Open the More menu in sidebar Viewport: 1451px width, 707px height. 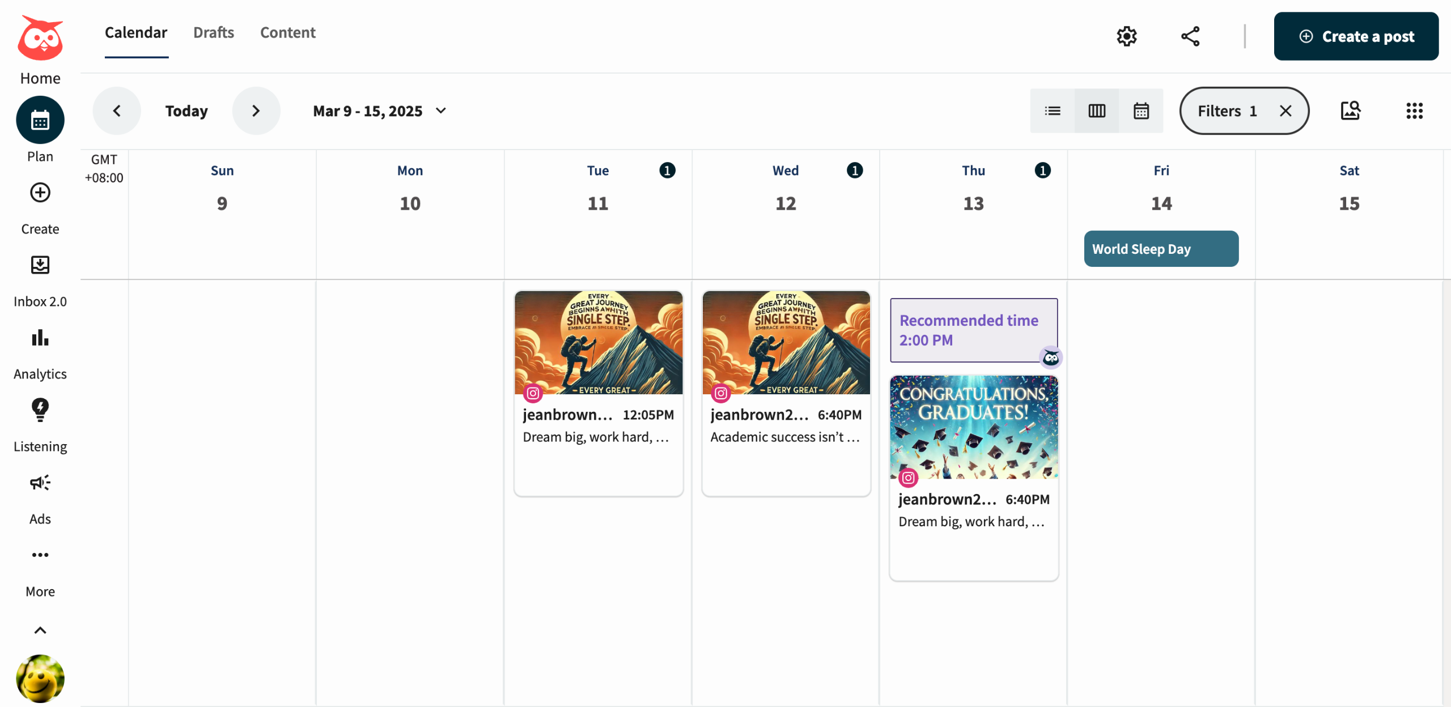(x=40, y=555)
